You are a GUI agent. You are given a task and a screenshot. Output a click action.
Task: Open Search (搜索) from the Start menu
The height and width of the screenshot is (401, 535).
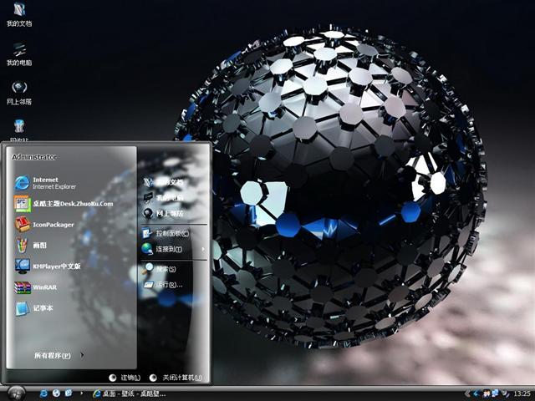click(x=159, y=269)
